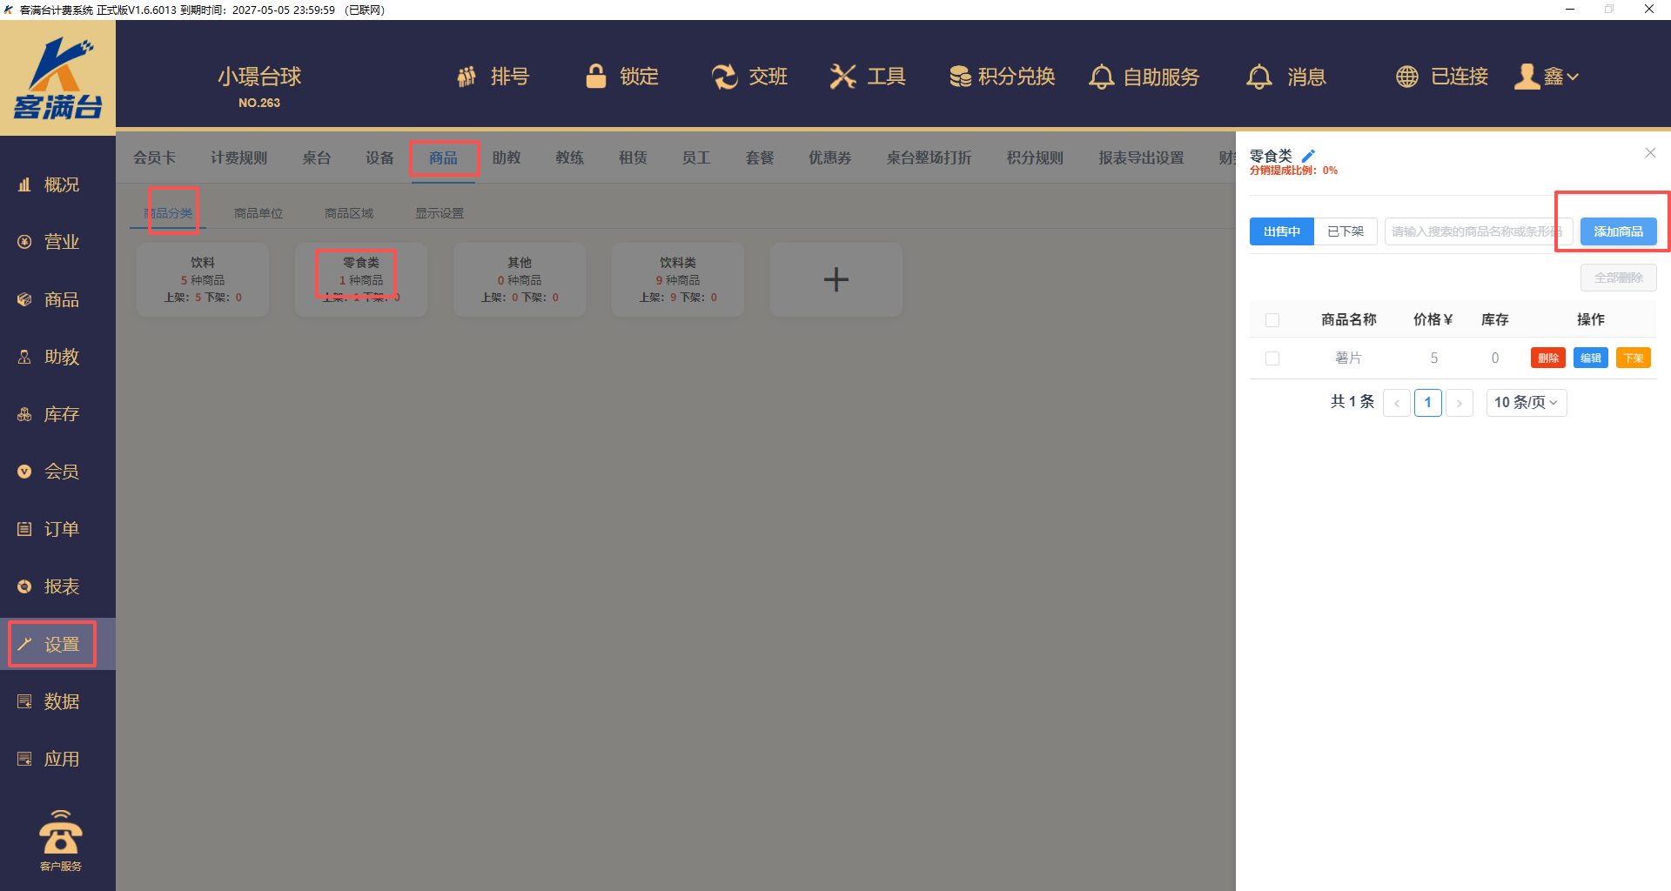Viewport: 1671px width, 891px height.
Task: Expand the 10 条/页 page size dropdown
Action: pos(1526,402)
